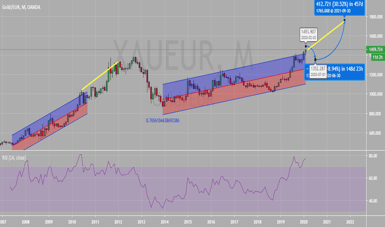Click the 2014 label on time axis

(x=164, y=222)
